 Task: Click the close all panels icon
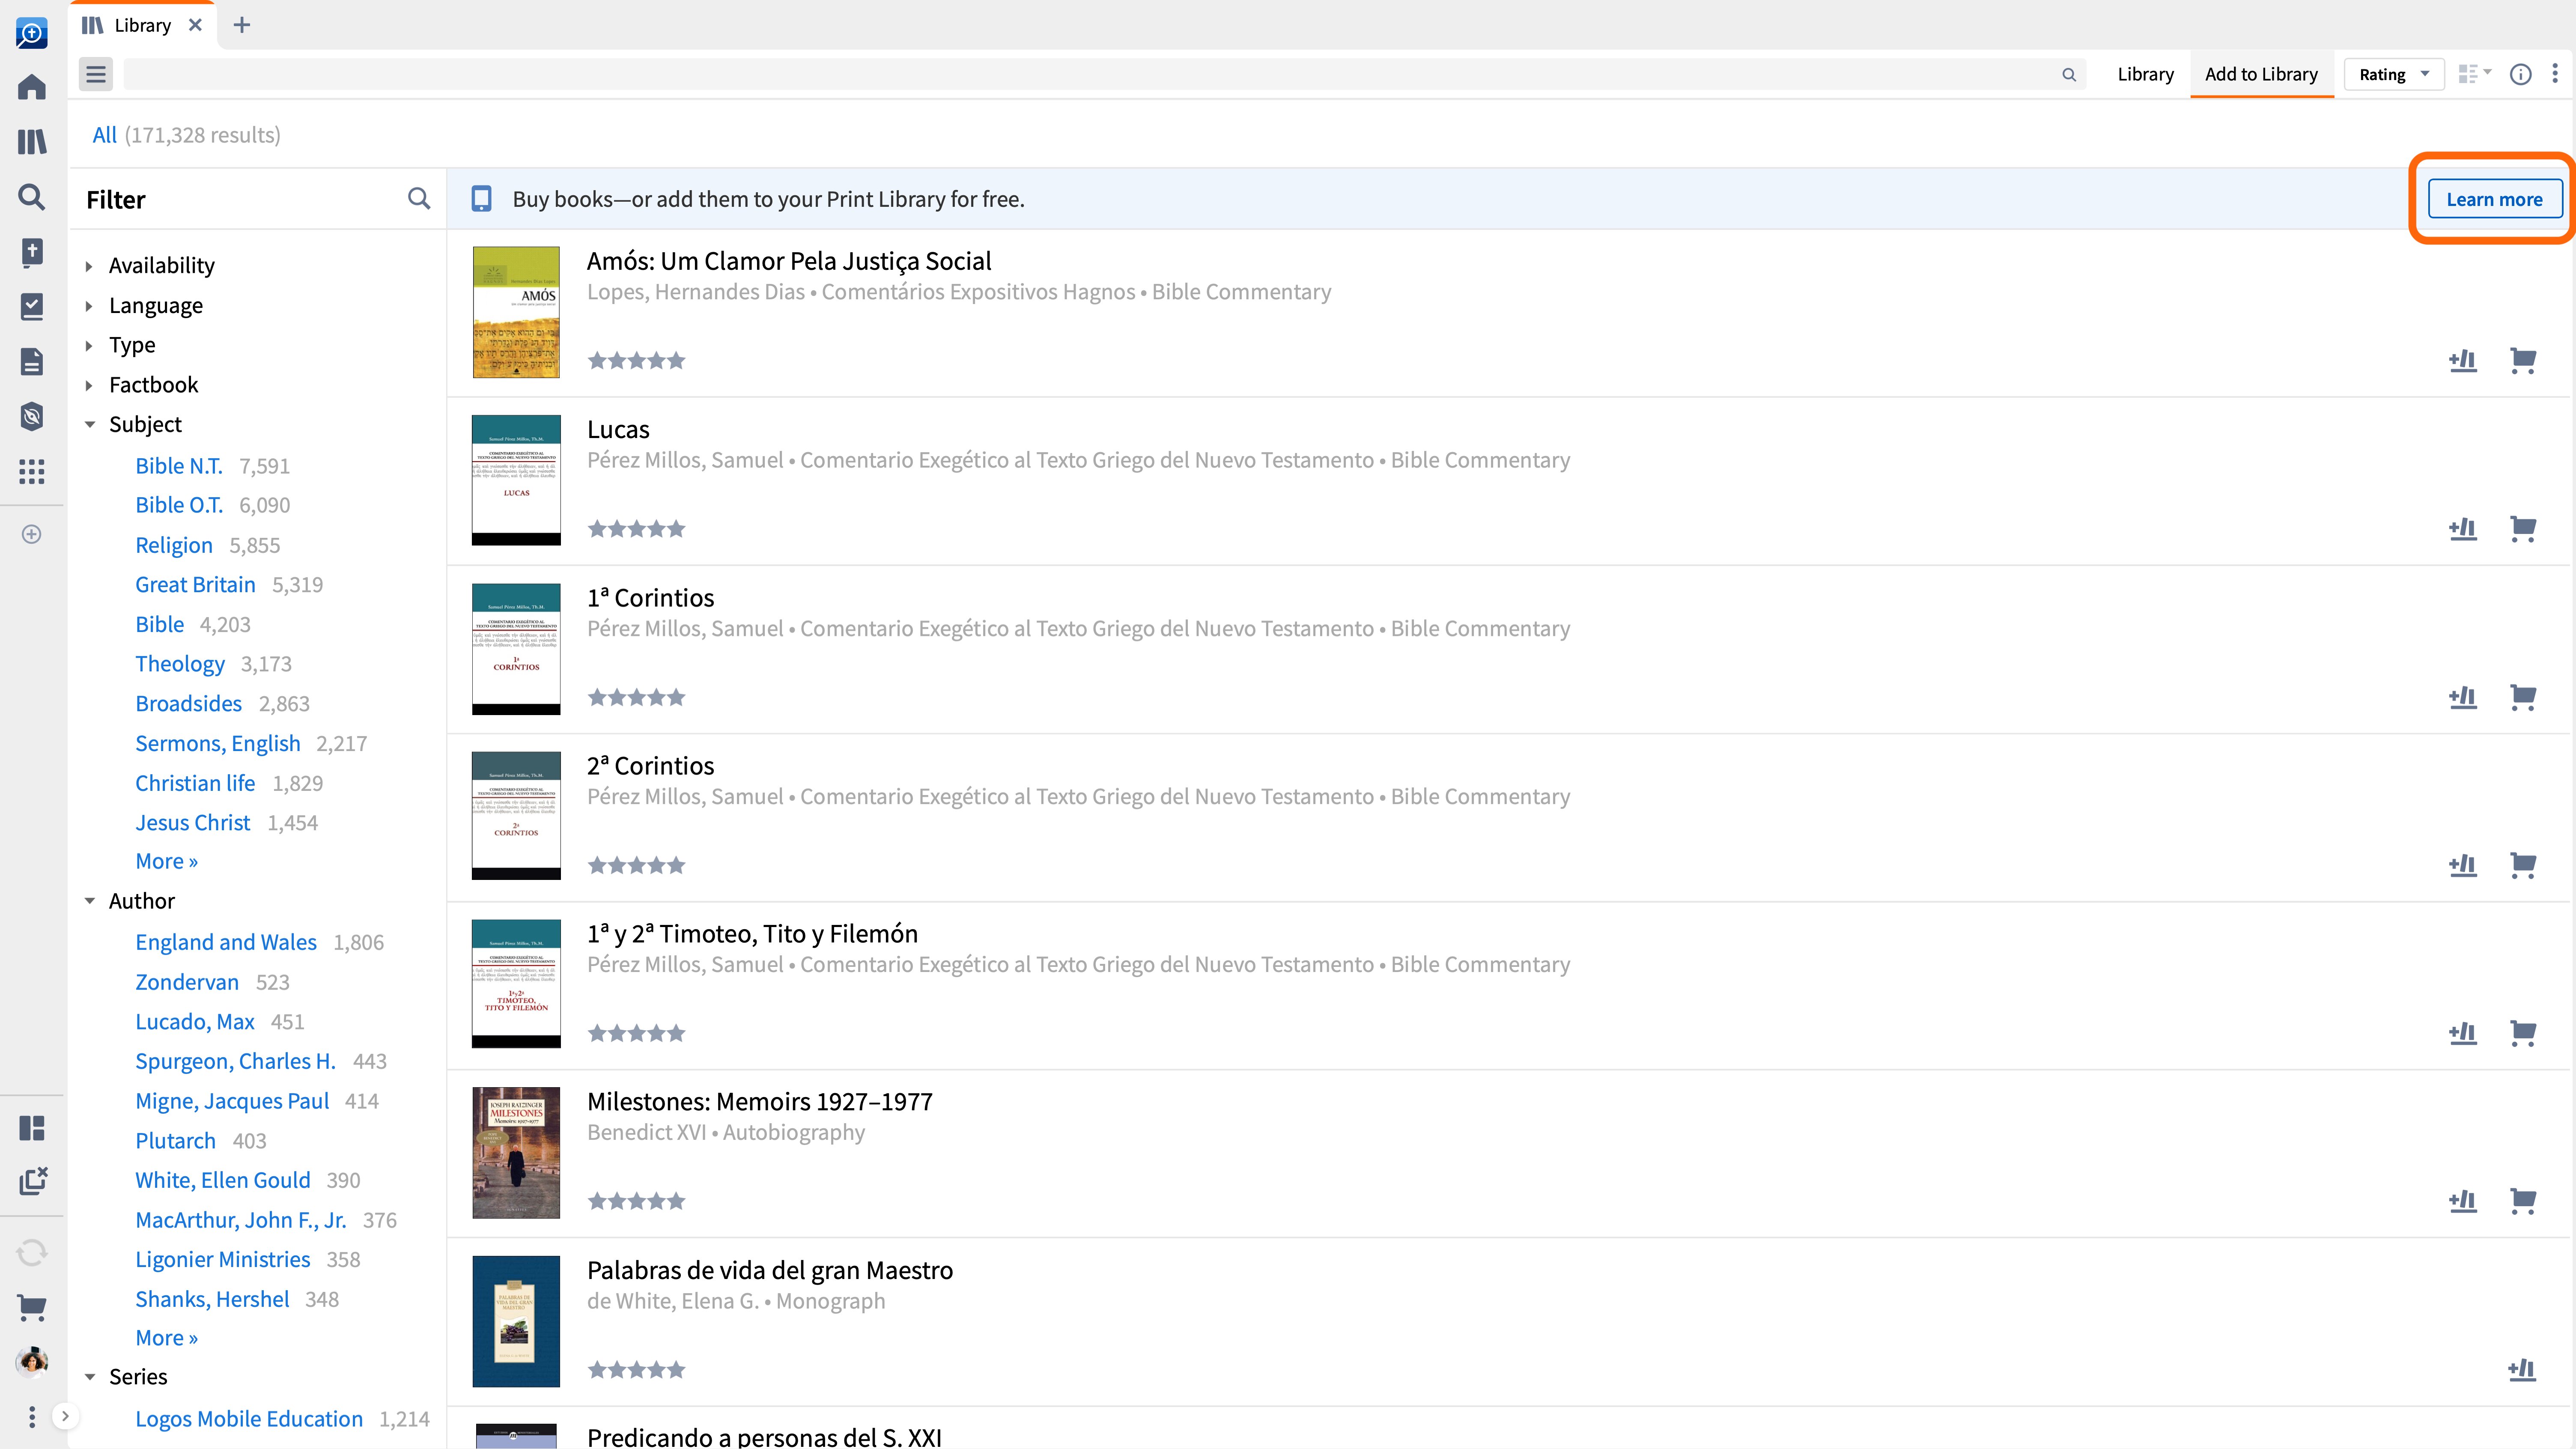[x=32, y=1181]
